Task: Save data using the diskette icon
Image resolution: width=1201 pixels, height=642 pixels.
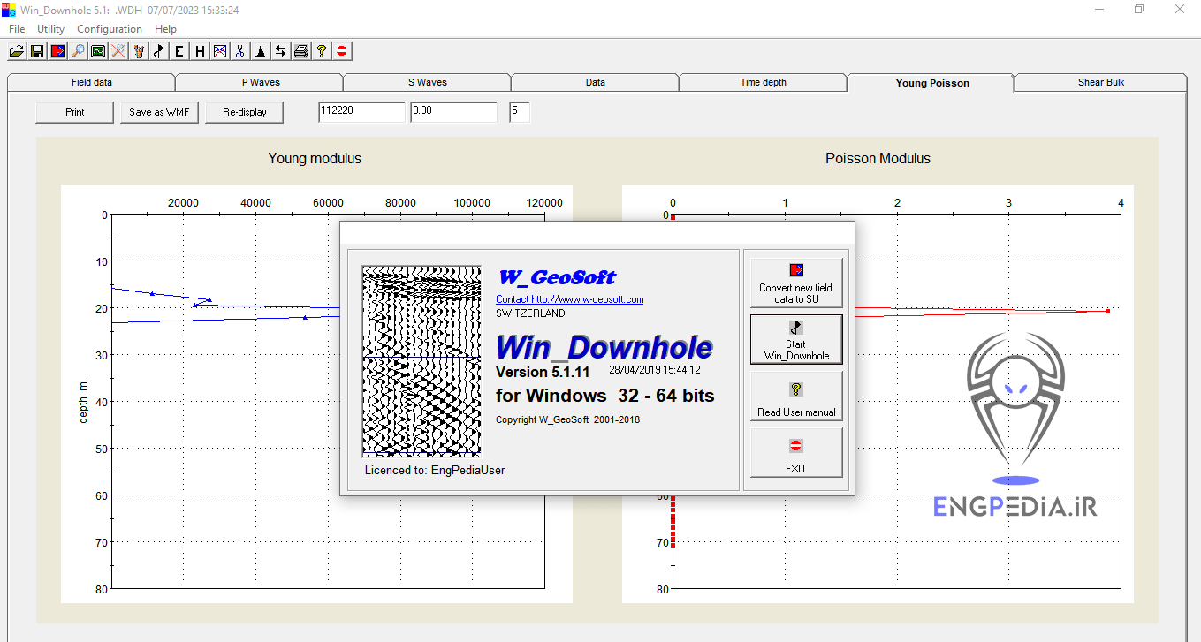Action: [x=36, y=50]
